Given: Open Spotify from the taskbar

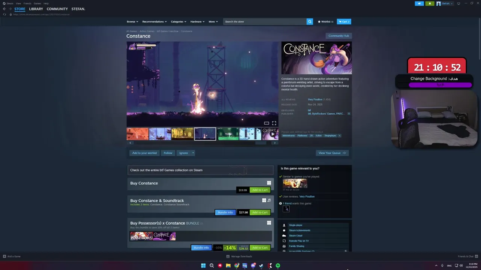Looking at the screenshot, I should coord(278,265).
